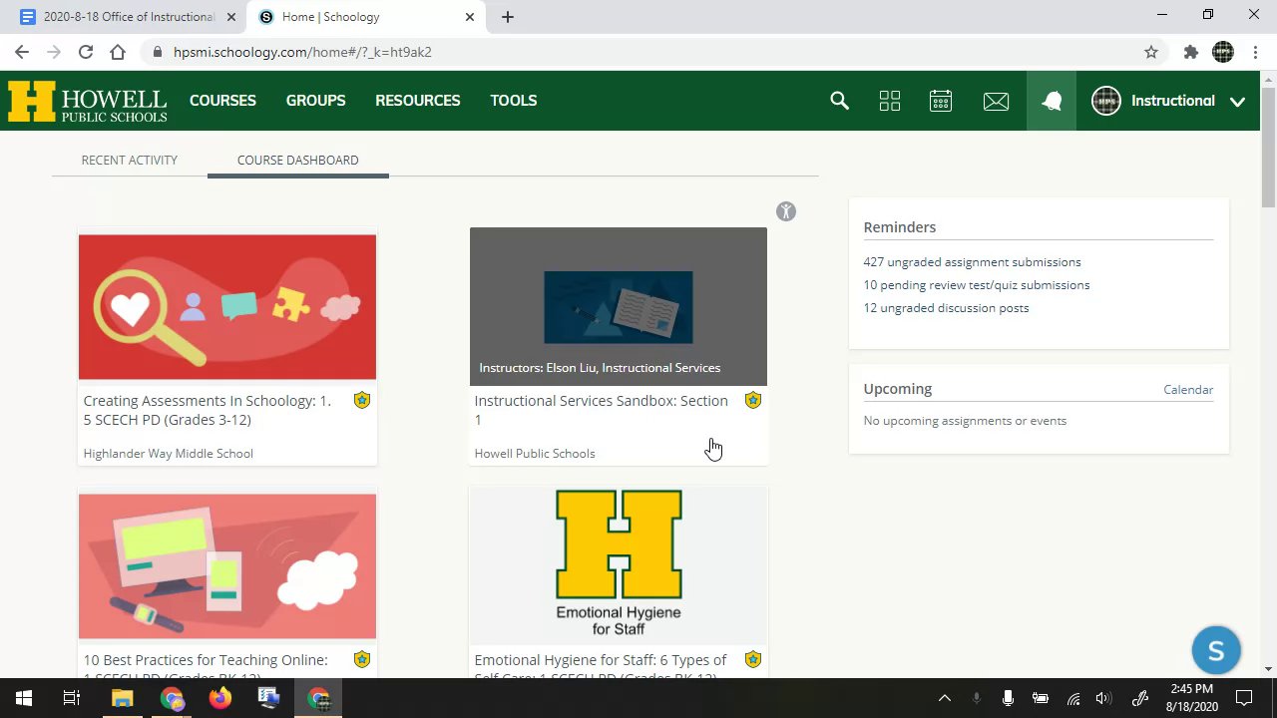Screen dimensions: 1277x718
Task: Open the Windows notification center
Action: tap(1244, 698)
